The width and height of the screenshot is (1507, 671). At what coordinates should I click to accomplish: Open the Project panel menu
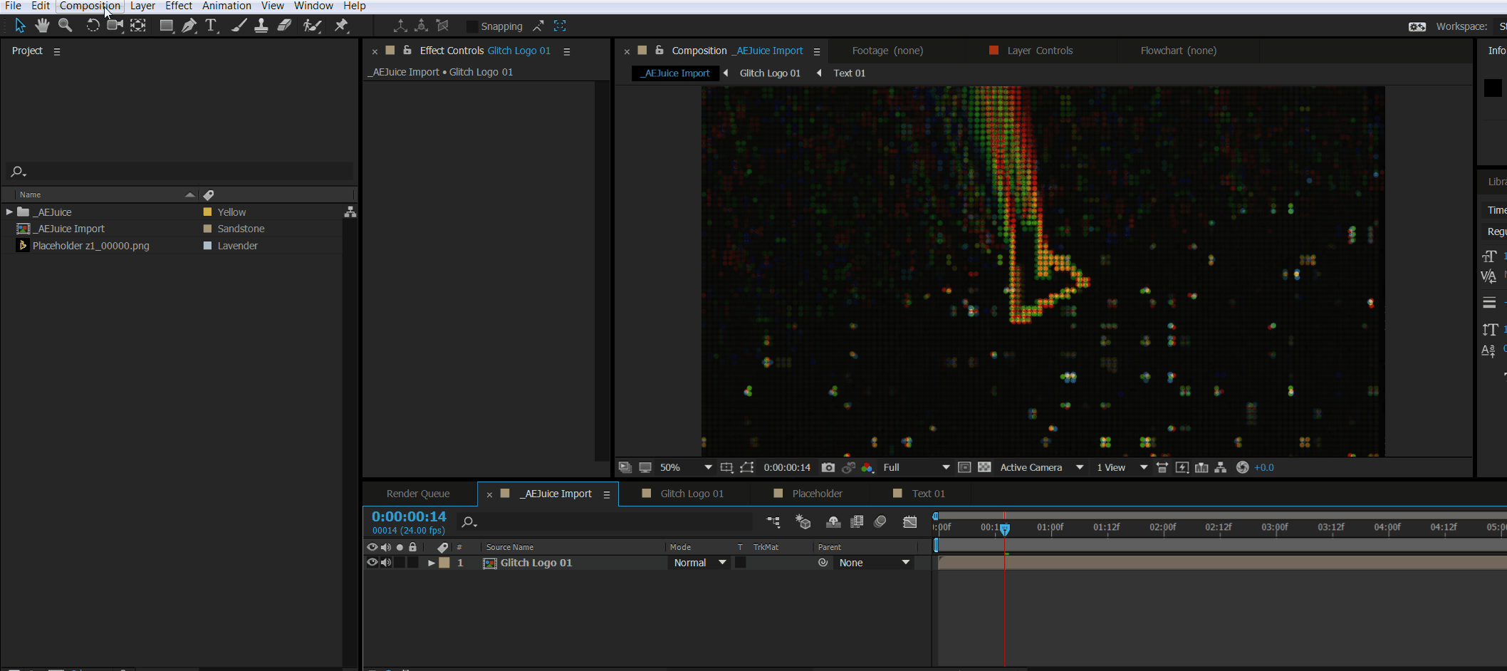coord(57,51)
